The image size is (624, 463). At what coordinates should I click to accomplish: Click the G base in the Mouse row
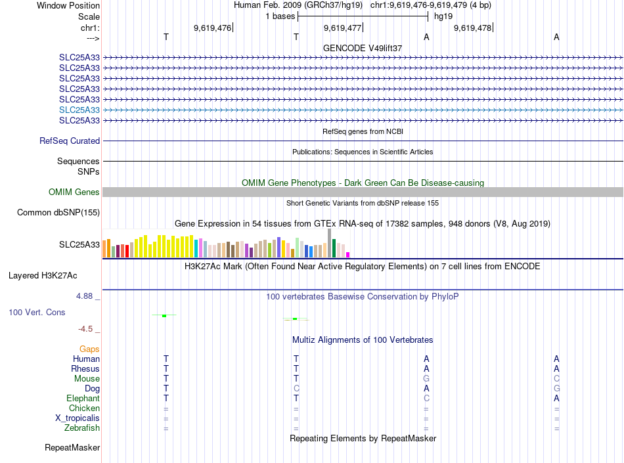[x=426, y=379]
